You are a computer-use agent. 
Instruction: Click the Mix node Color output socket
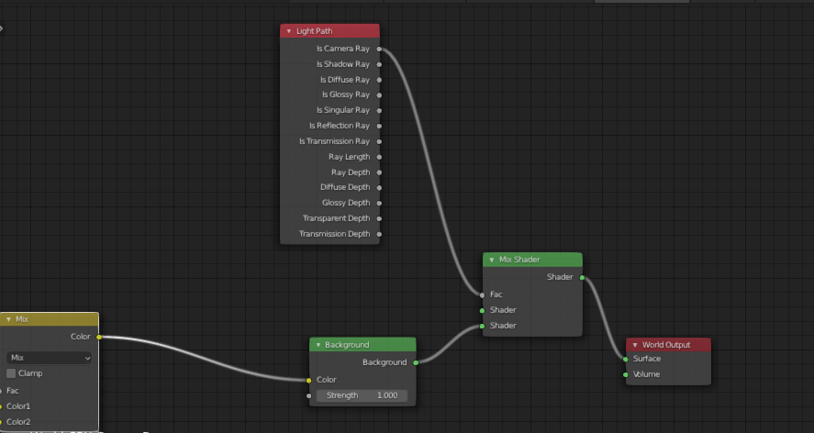[99, 337]
